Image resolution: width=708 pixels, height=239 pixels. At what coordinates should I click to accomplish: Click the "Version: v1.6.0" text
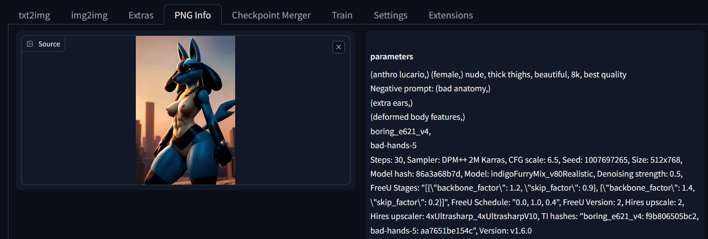click(505, 231)
